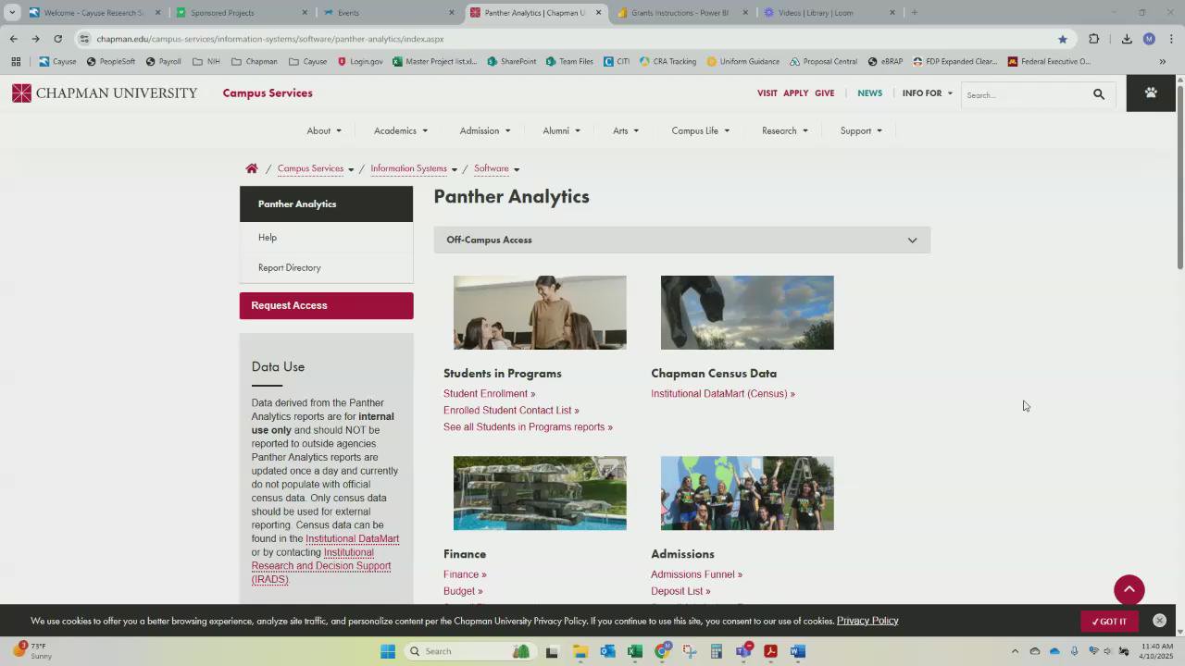Expand the Campus Services breadcrumb dropdown
Viewport: 1185px width, 666px height.
(351, 169)
